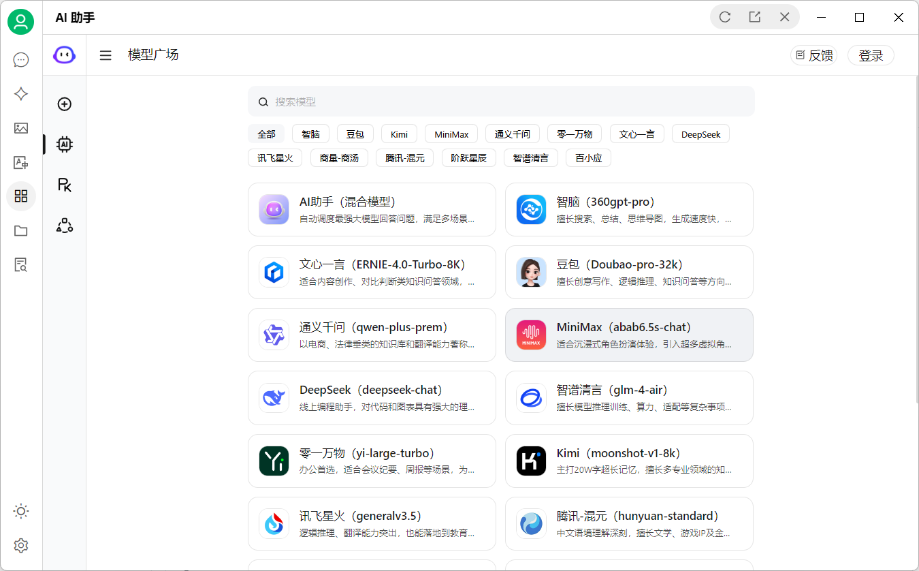The image size is (919, 571).
Task: Switch to the DeepSeek filter tab
Action: [700, 134]
